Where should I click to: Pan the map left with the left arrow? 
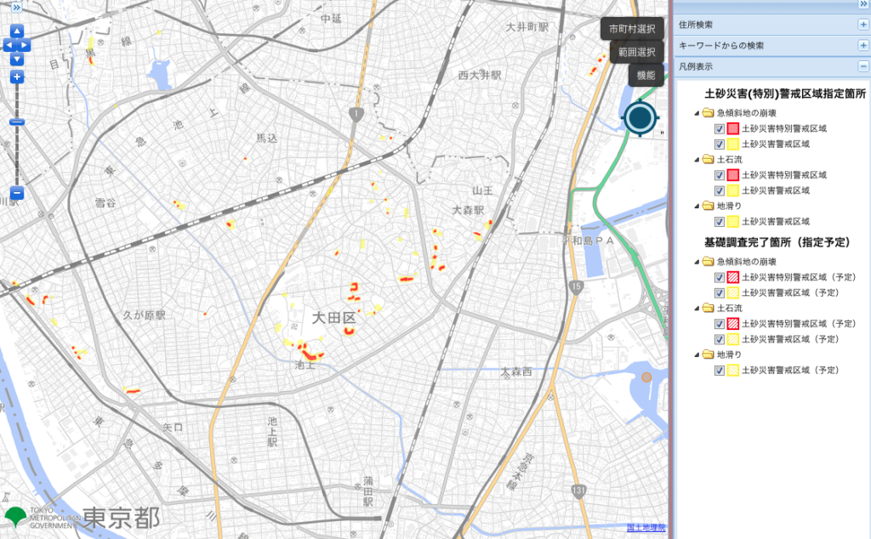tap(9, 45)
